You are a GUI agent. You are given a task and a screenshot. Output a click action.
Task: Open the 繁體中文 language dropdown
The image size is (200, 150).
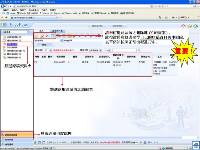[136, 142]
